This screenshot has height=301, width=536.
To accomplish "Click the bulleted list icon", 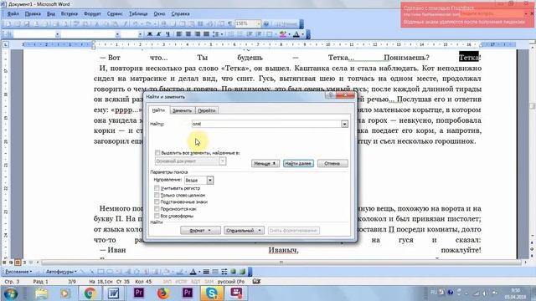I will pos(240,34).
